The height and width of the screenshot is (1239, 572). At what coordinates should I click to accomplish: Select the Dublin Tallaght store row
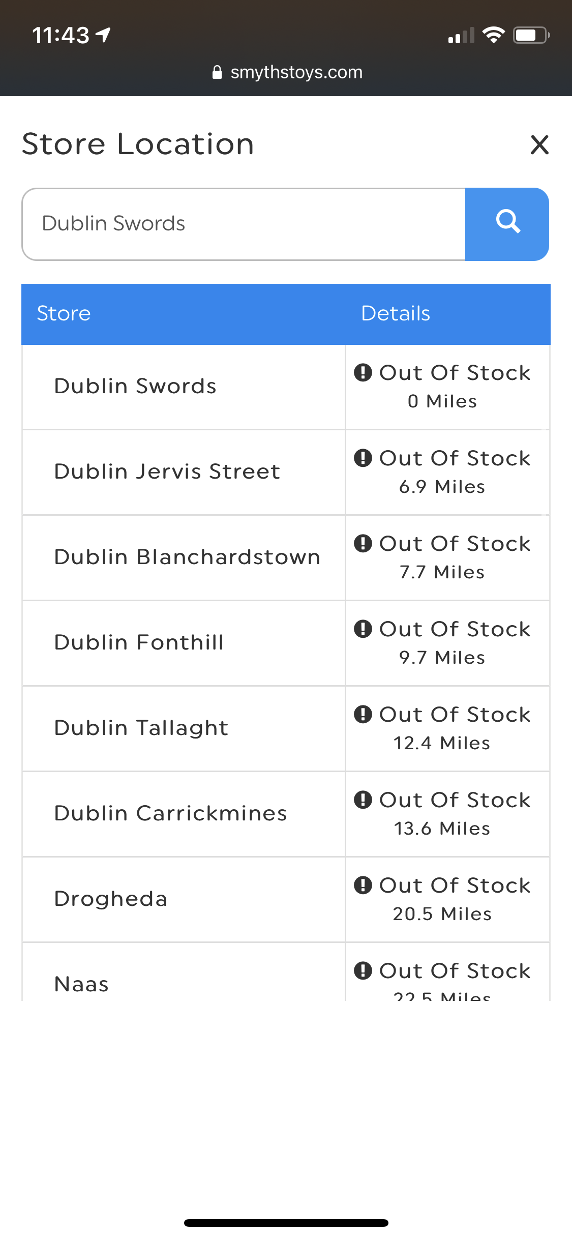pos(141,728)
